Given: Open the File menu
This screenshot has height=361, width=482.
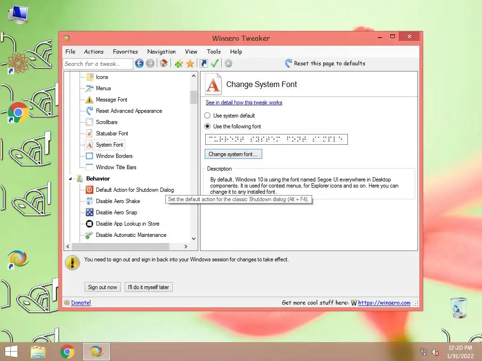Looking at the screenshot, I should coord(71,52).
